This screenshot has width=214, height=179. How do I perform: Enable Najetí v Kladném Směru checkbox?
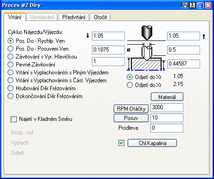coord(13,119)
